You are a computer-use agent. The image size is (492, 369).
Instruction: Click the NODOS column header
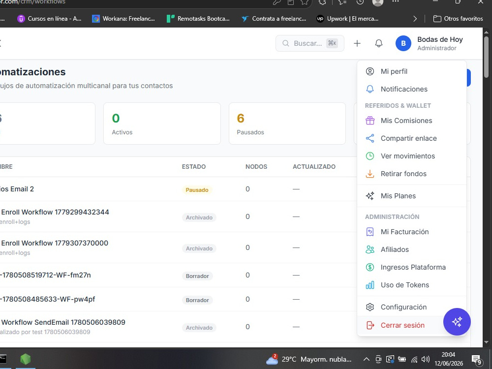256,167
